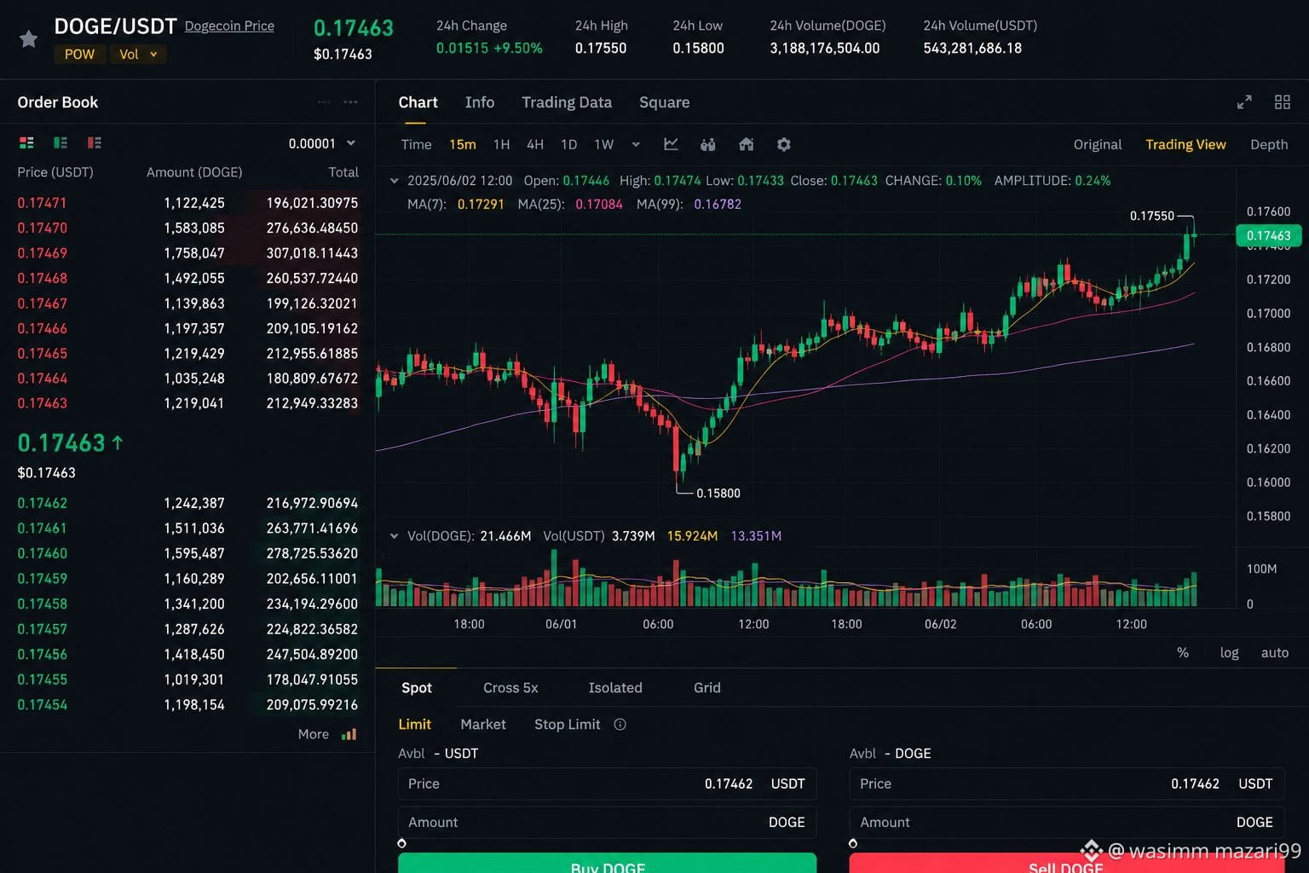The image size is (1309, 873).
Task: Collapse the Vol(DOGE) indicator legend chevron
Action: 394,536
